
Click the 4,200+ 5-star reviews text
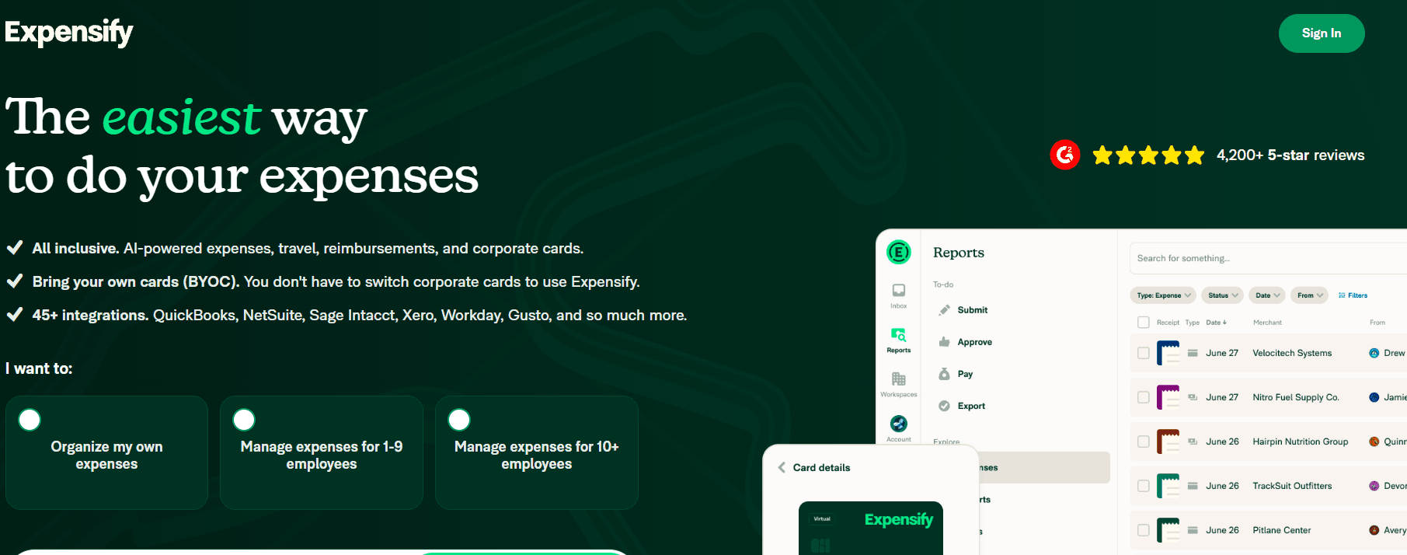click(1290, 155)
